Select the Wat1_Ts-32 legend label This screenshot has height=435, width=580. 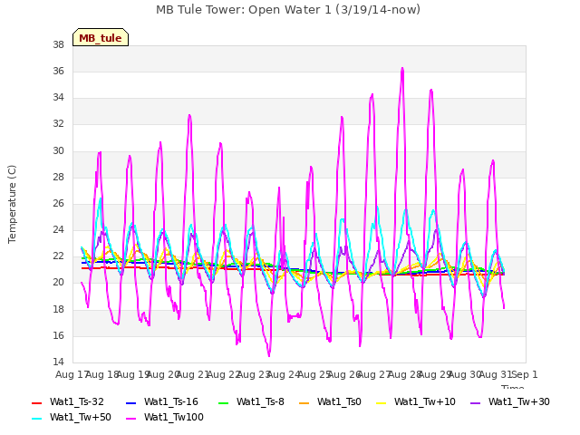click(76, 401)
